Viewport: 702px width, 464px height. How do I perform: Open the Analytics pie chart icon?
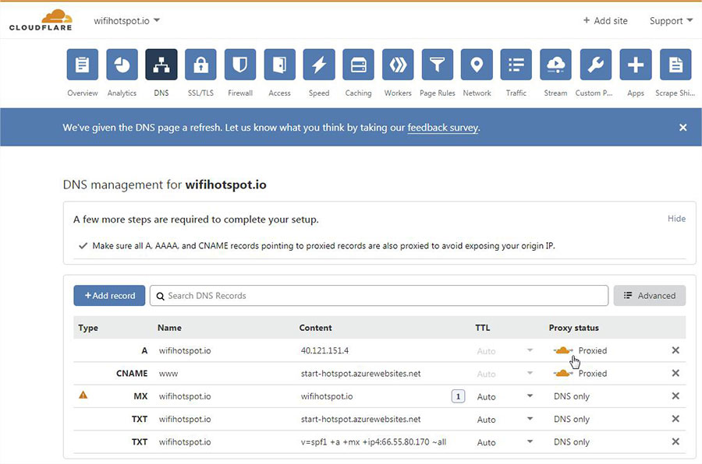(122, 65)
